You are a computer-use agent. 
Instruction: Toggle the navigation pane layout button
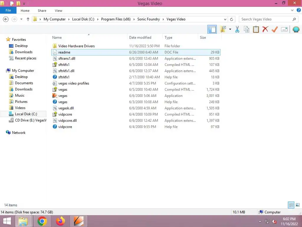pyautogui.click(x=212, y=29)
